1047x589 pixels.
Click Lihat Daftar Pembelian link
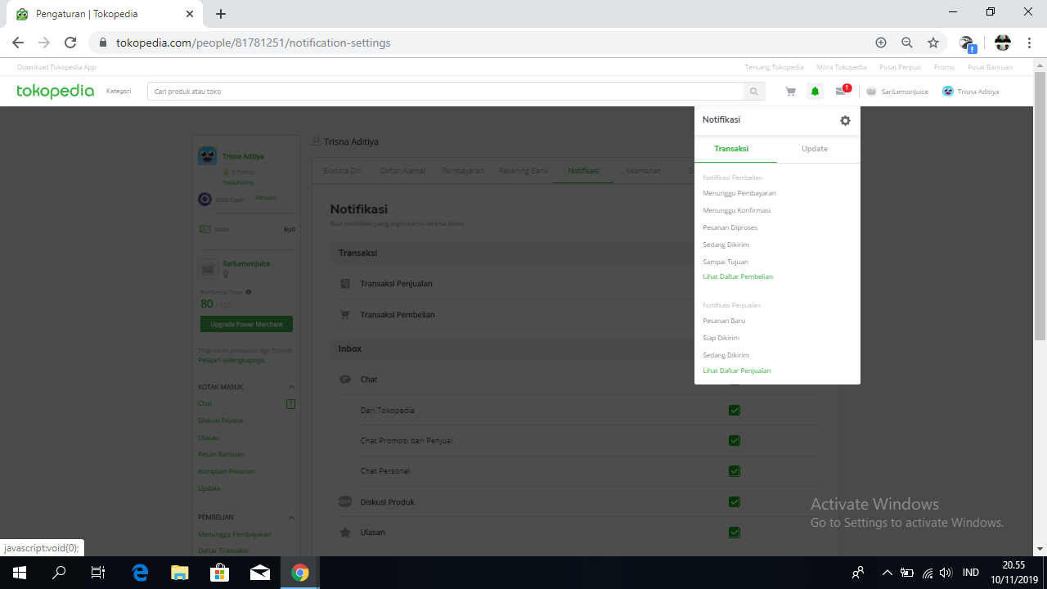(x=738, y=277)
